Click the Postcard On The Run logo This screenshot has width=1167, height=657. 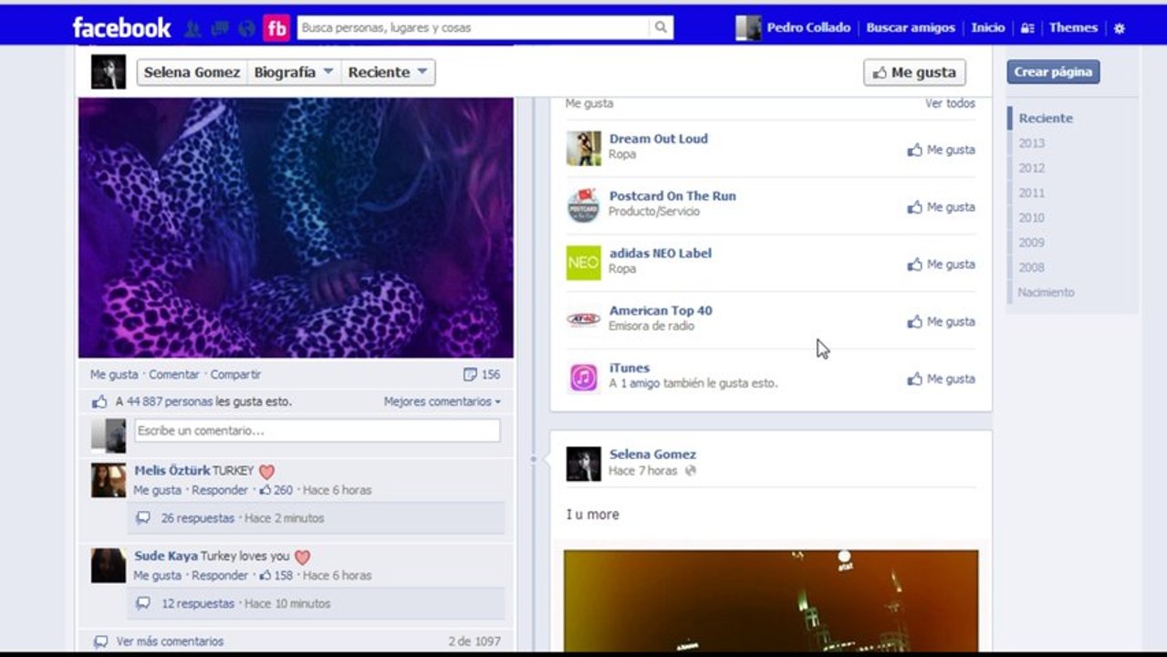pos(583,205)
